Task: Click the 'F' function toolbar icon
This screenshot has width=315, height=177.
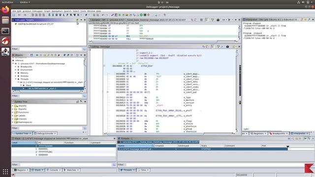Action: (67, 15)
